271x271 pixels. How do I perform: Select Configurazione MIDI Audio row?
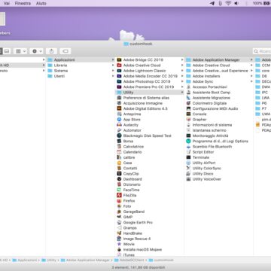(x=219, y=108)
